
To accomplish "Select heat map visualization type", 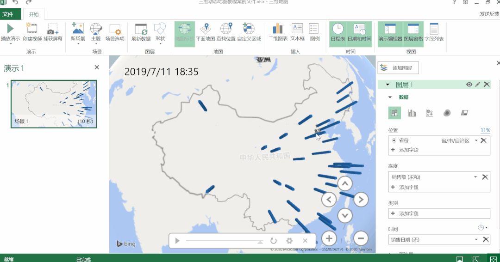I will click(447, 113).
